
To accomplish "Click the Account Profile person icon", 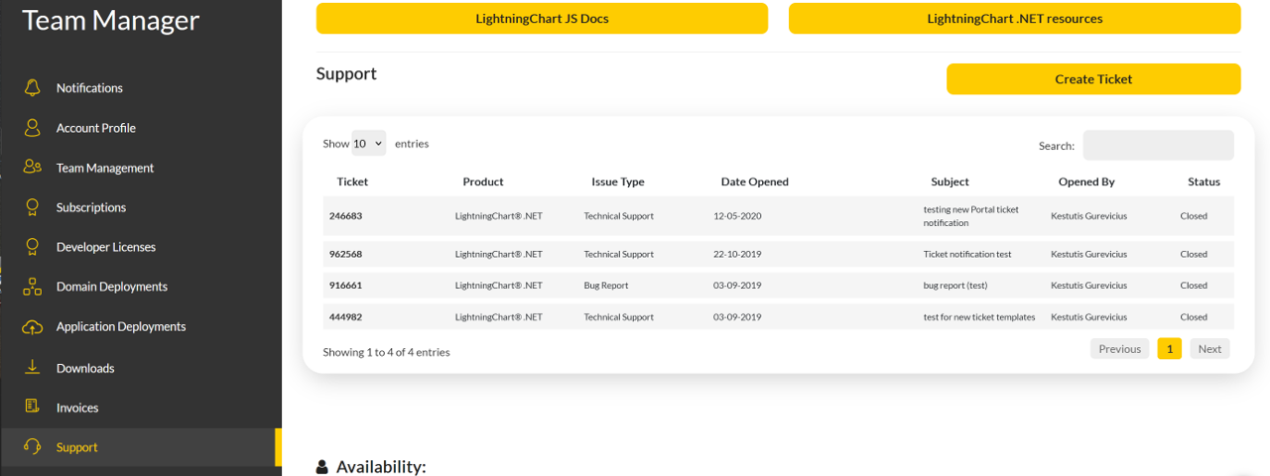I will (x=33, y=128).
